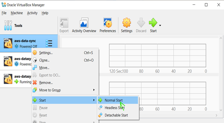Click Reset in the context menu

pos(65,115)
